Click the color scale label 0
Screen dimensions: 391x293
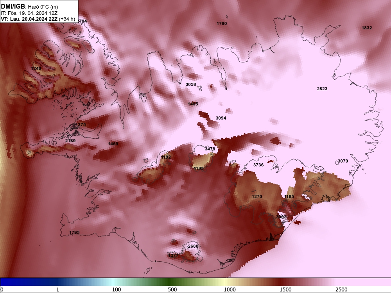(x=2, y=289)
